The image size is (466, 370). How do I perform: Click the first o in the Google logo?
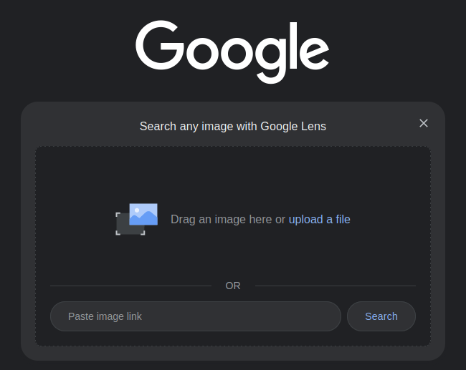click(x=203, y=52)
